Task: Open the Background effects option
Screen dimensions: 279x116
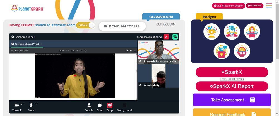Action: [x=124, y=107]
